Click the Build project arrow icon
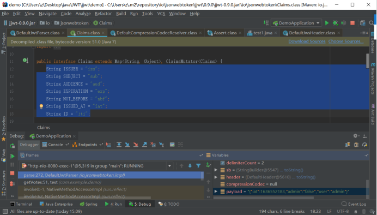 click(x=266, y=22)
